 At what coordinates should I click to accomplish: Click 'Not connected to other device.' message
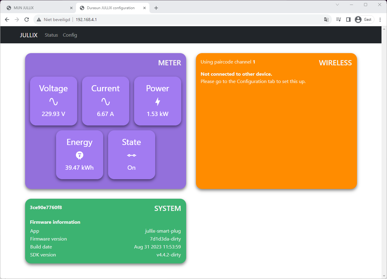[236, 74]
